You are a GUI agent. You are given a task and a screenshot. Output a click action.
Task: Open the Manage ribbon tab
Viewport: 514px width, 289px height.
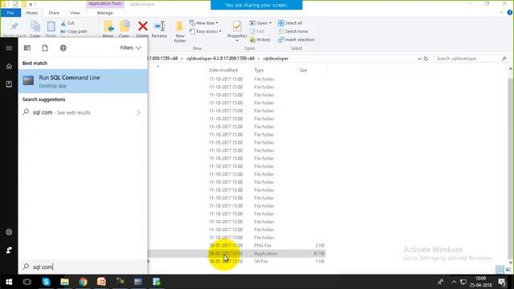point(105,13)
